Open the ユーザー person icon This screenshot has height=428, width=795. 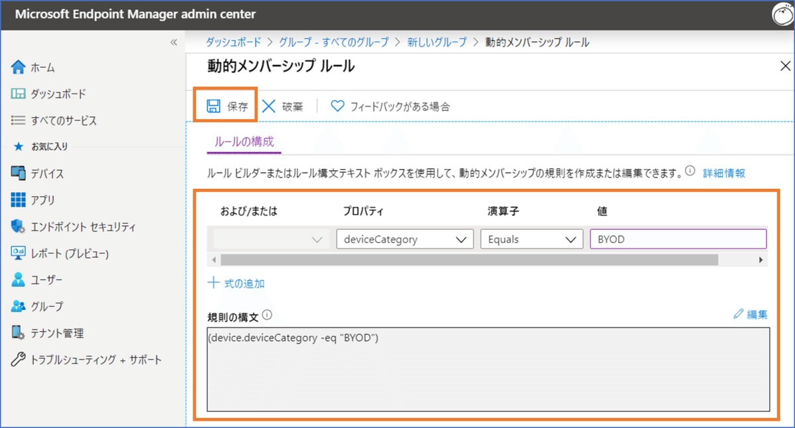pos(19,280)
